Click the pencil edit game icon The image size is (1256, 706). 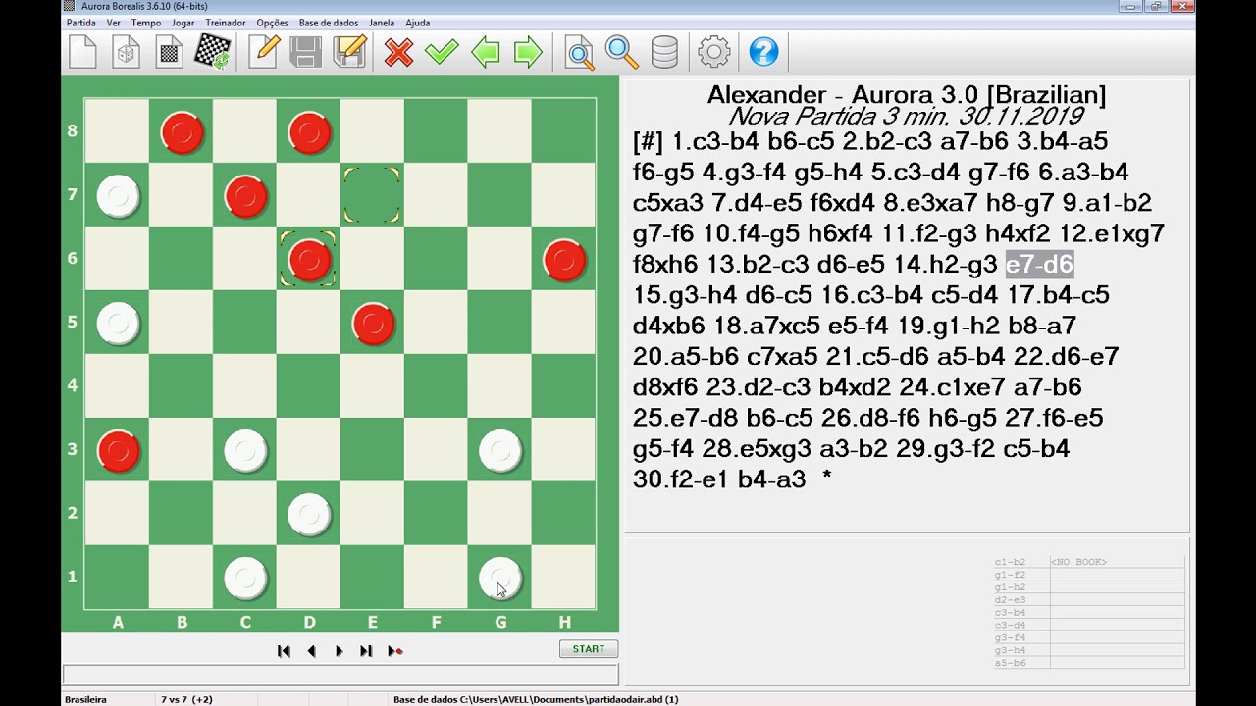(264, 52)
